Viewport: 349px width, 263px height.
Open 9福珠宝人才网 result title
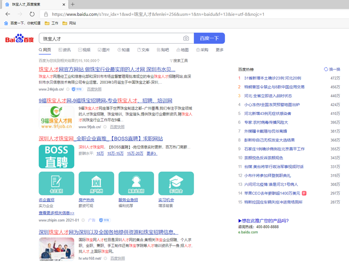pos(106,101)
